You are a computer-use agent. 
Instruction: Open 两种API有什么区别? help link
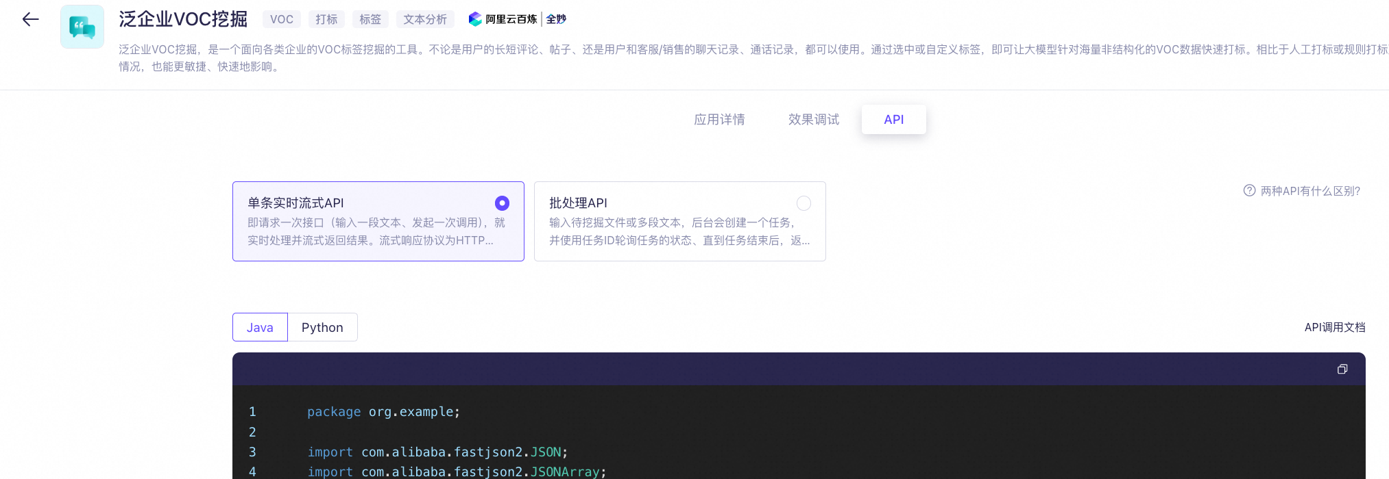(1310, 191)
